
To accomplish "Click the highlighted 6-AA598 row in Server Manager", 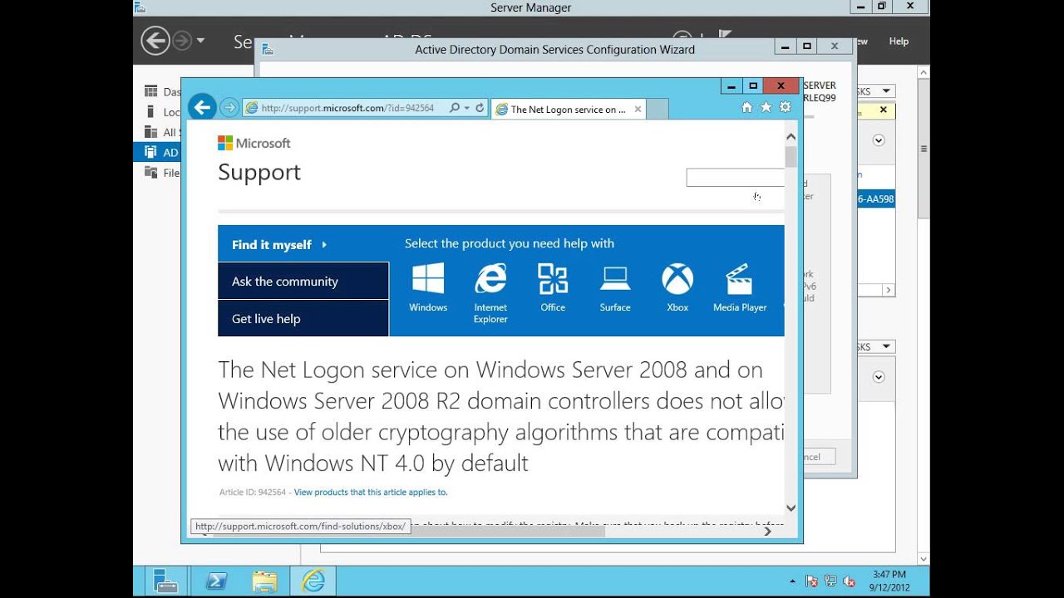I will (x=875, y=199).
